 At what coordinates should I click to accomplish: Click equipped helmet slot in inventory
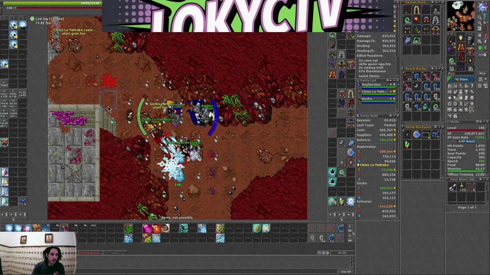pos(461,37)
